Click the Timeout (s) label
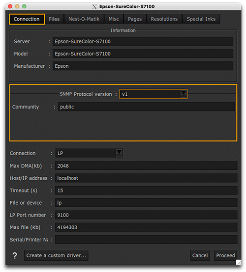Screen dimensions: 246x272 [24, 190]
